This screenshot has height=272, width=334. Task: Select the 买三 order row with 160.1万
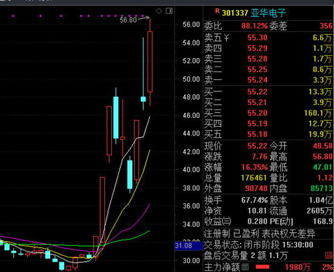(268, 113)
